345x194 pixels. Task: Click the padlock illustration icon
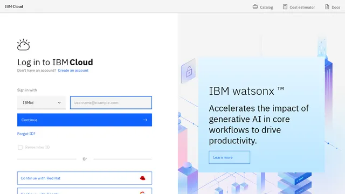point(189,71)
